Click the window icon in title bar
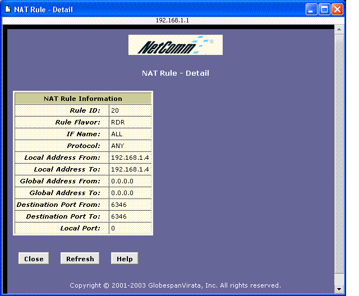 (x=8, y=10)
